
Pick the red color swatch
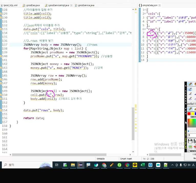tap(189, 114)
